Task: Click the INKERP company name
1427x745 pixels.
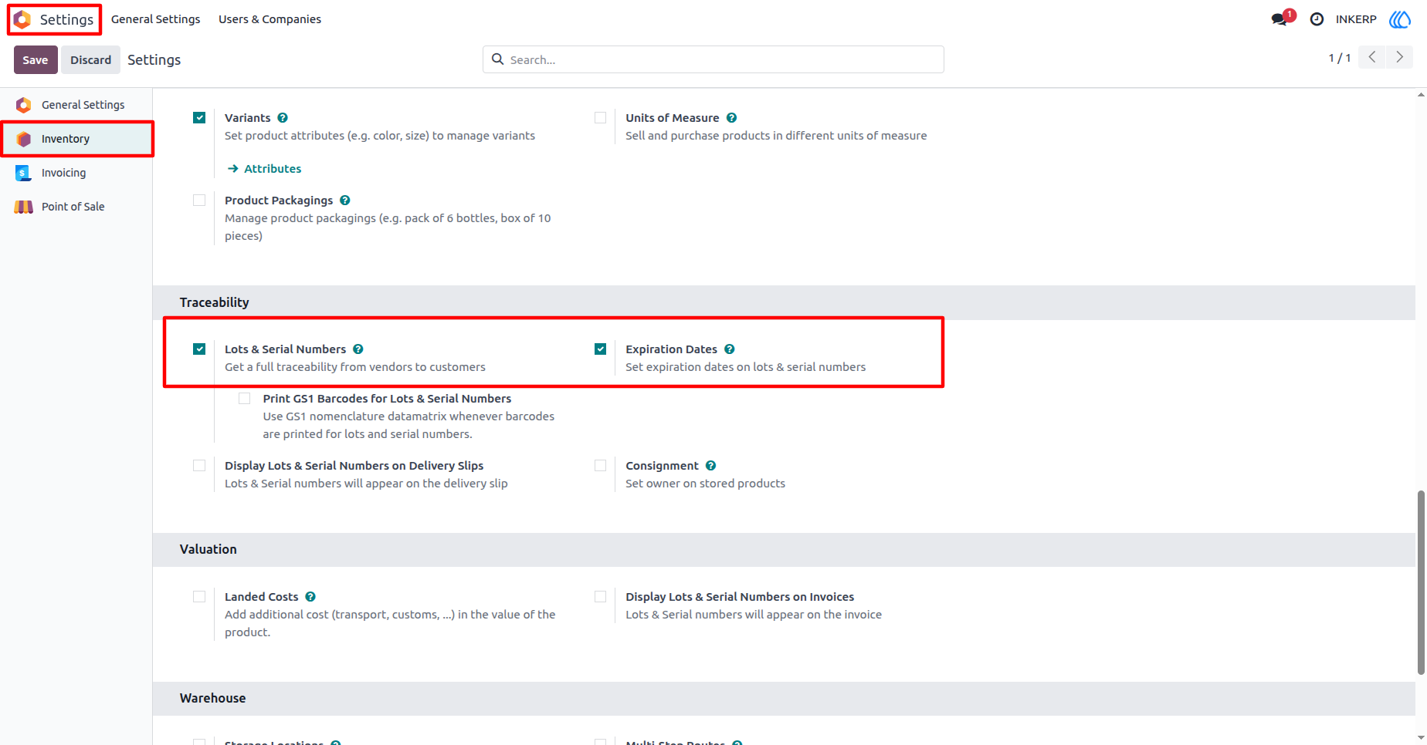Action: tap(1356, 19)
